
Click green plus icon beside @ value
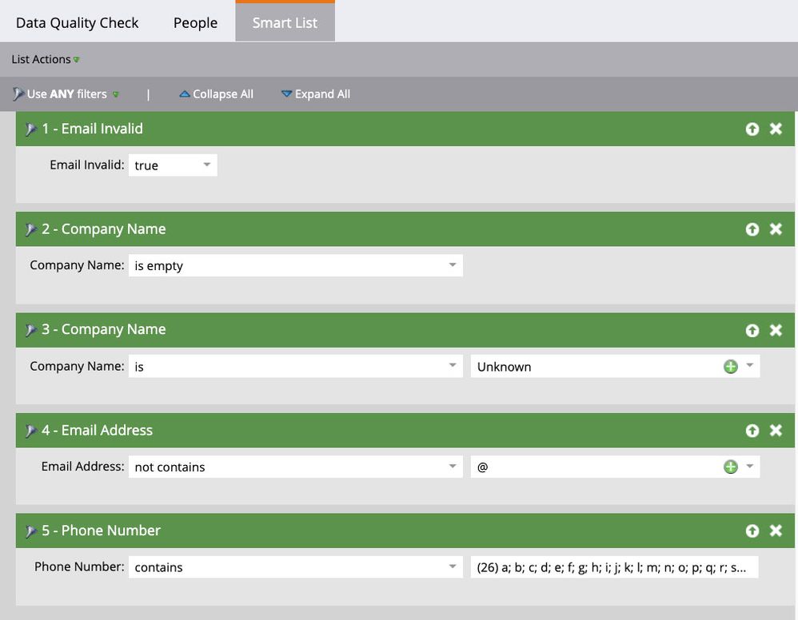click(730, 467)
